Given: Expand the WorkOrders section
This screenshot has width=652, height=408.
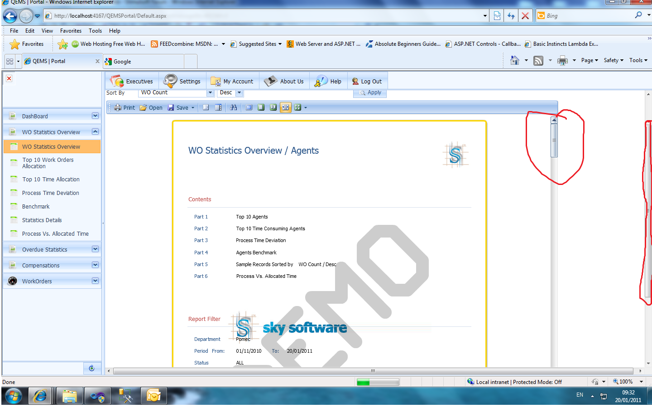Looking at the screenshot, I should [95, 281].
